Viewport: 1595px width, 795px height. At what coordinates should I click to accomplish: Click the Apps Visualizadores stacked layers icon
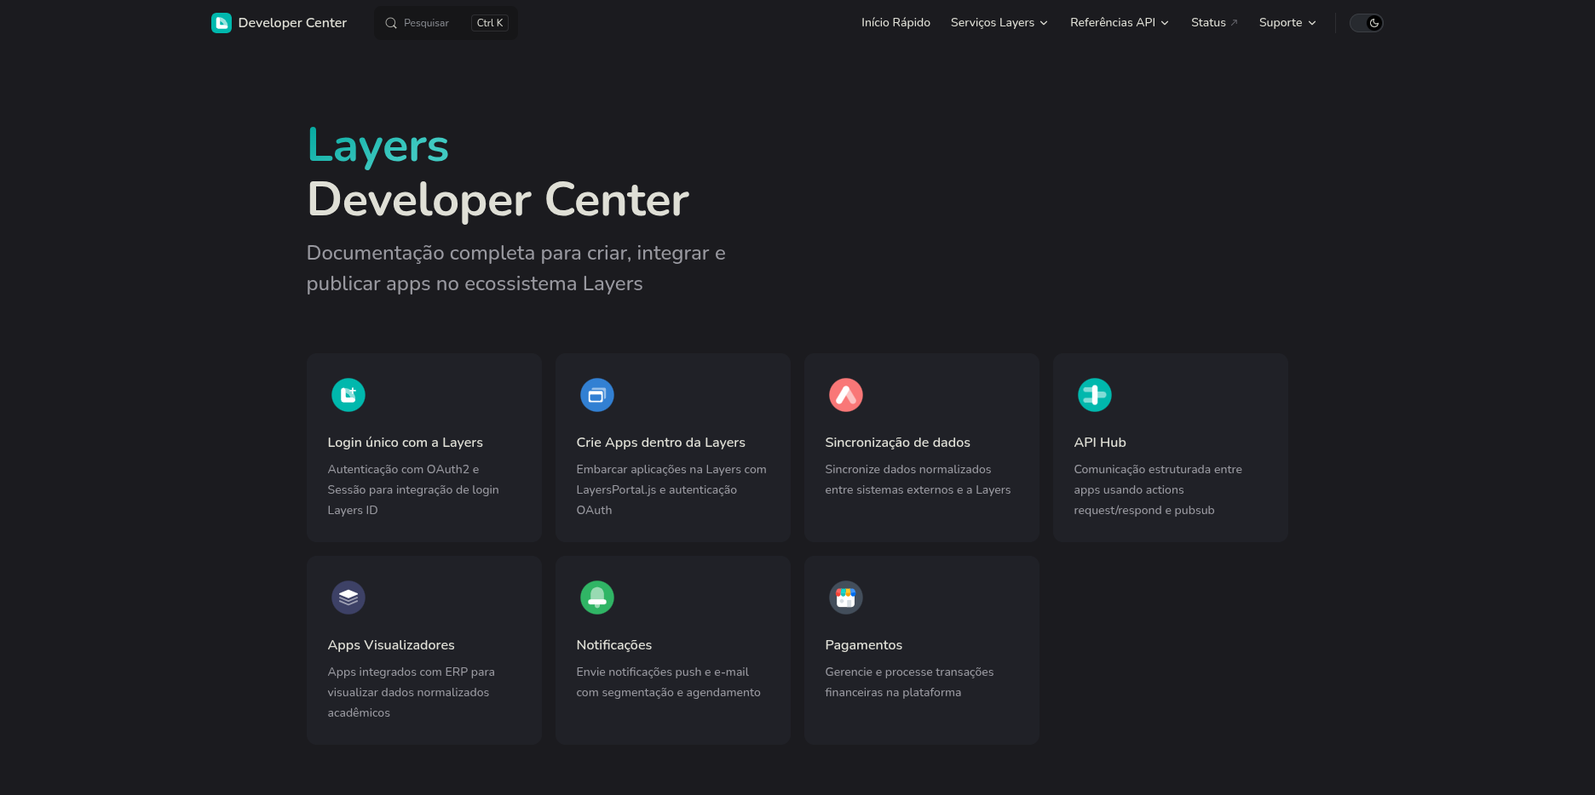348,598
